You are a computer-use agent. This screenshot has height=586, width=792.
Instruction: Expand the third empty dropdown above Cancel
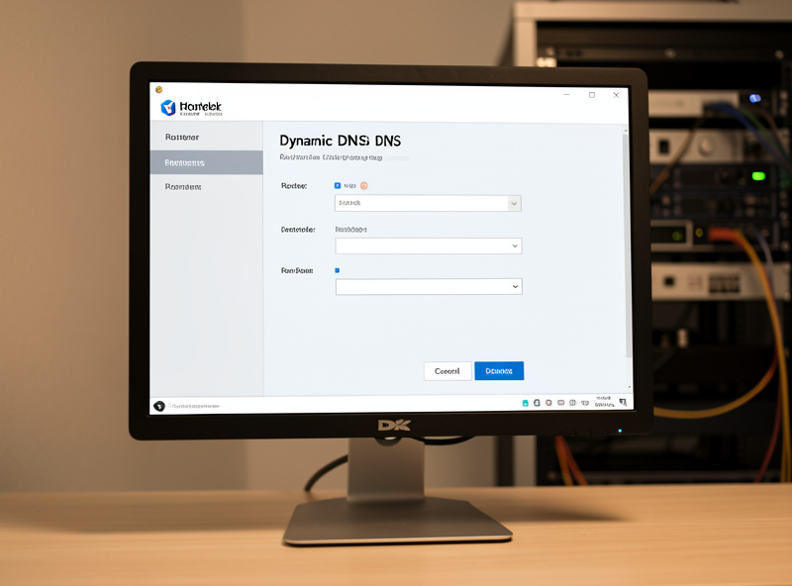[x=429, y=286]
